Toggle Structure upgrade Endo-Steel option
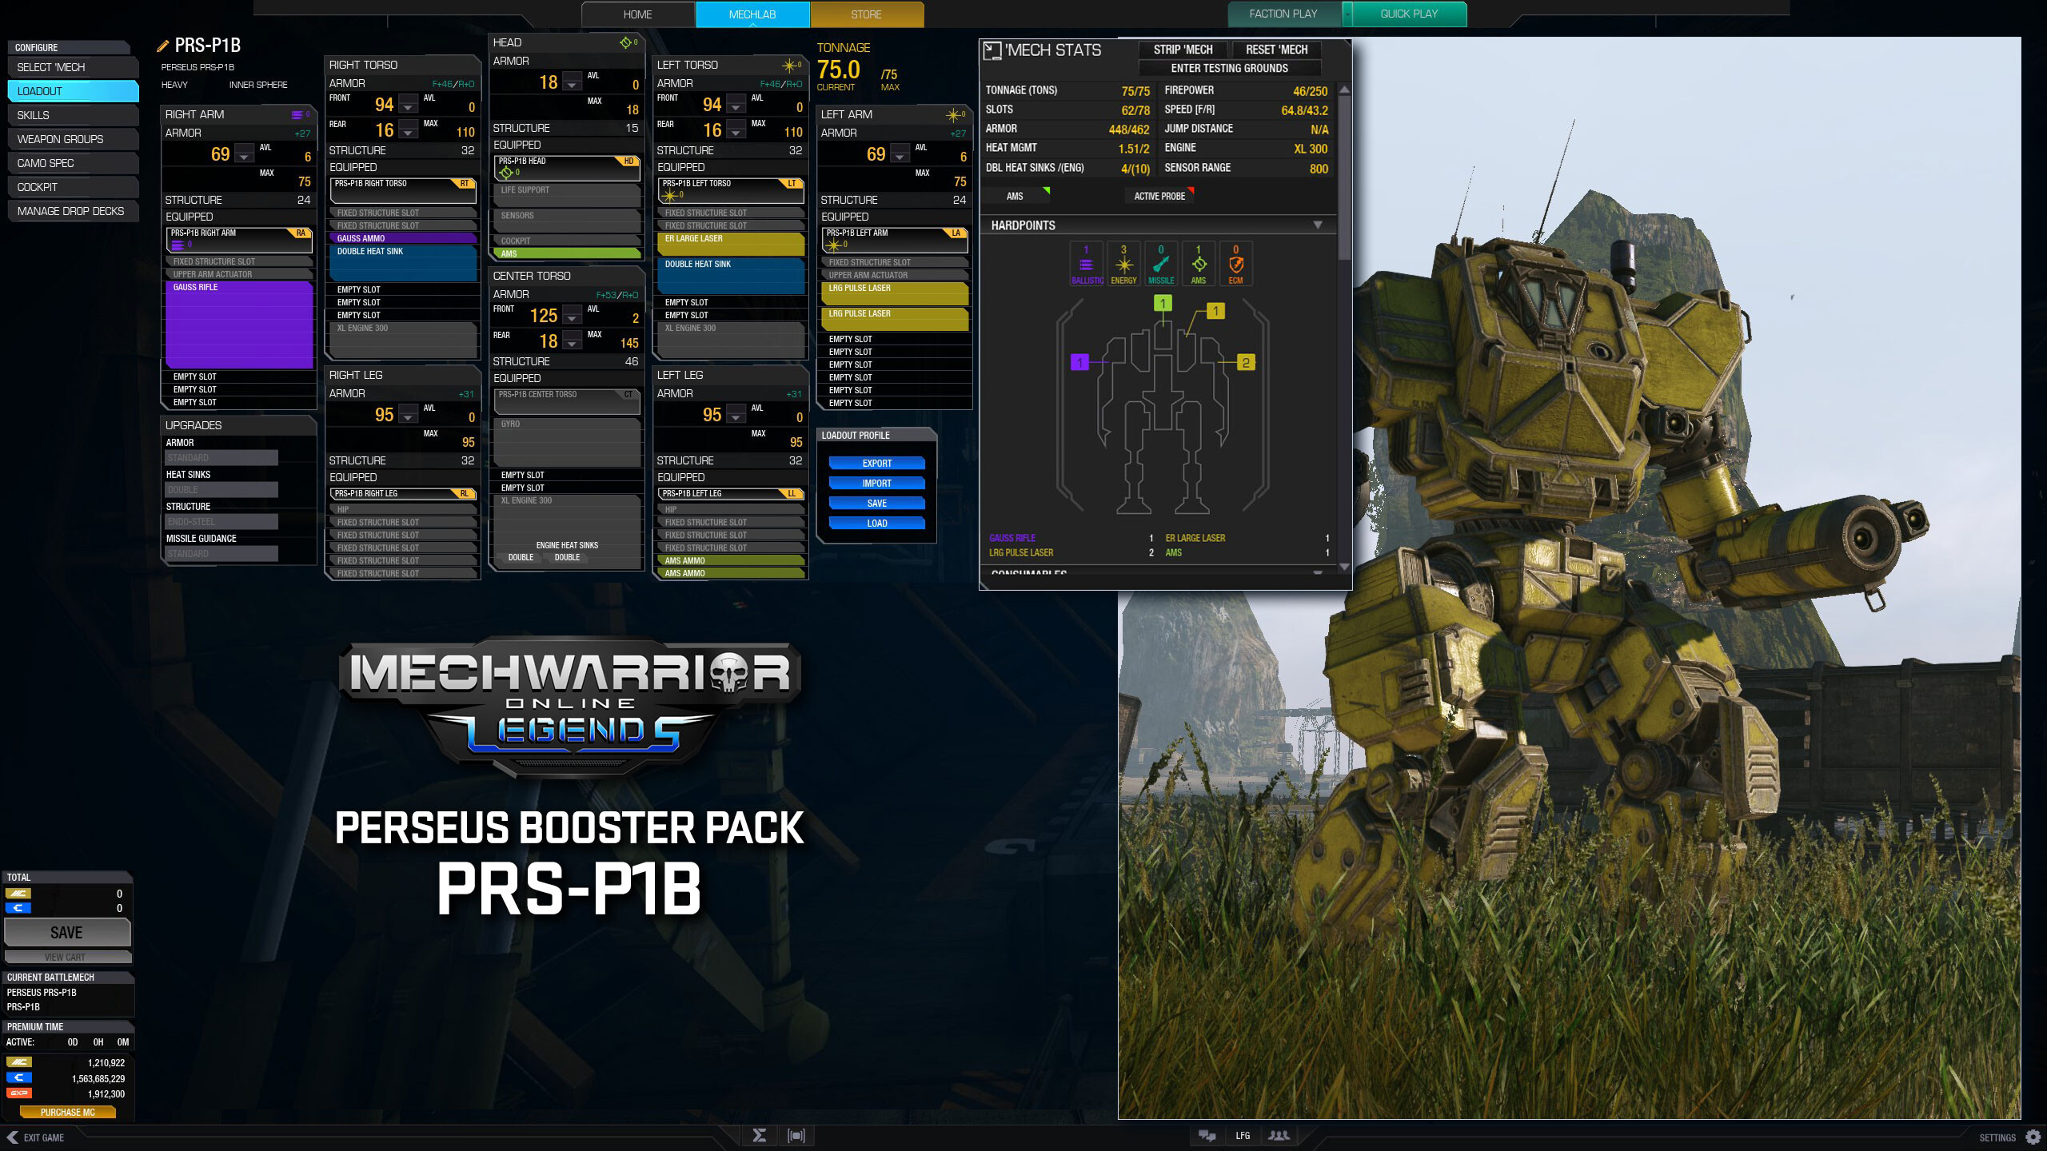This screenshot has width=2047, height=1151. tap(221, 522)
